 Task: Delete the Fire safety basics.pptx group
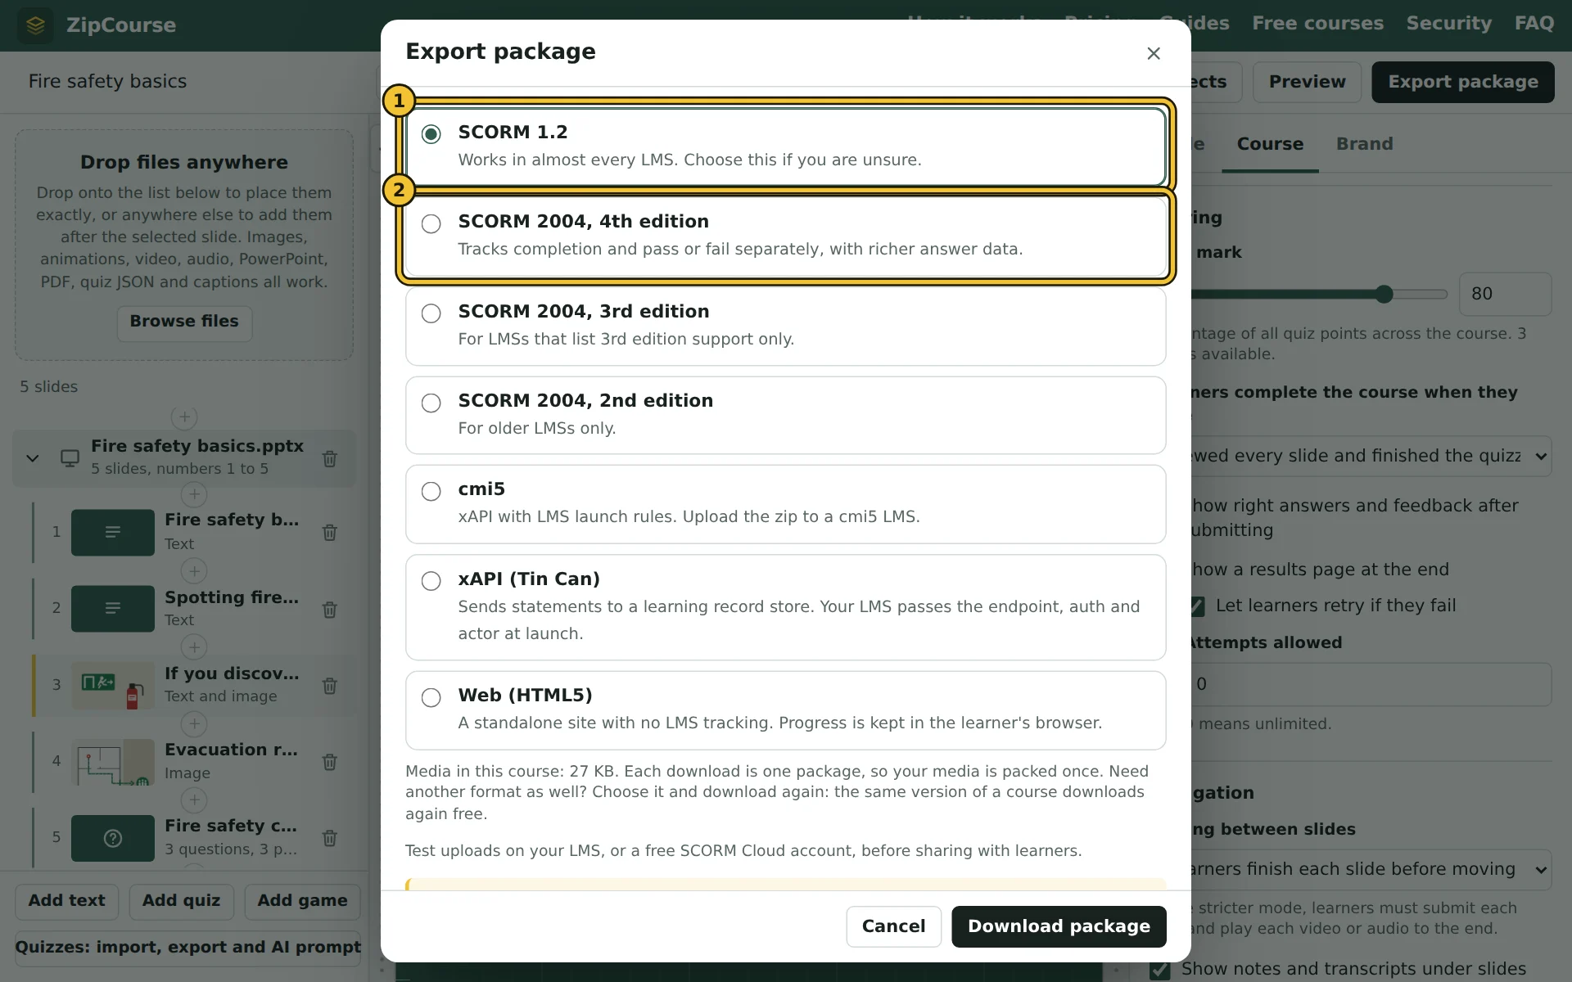(x=330, y=459)
